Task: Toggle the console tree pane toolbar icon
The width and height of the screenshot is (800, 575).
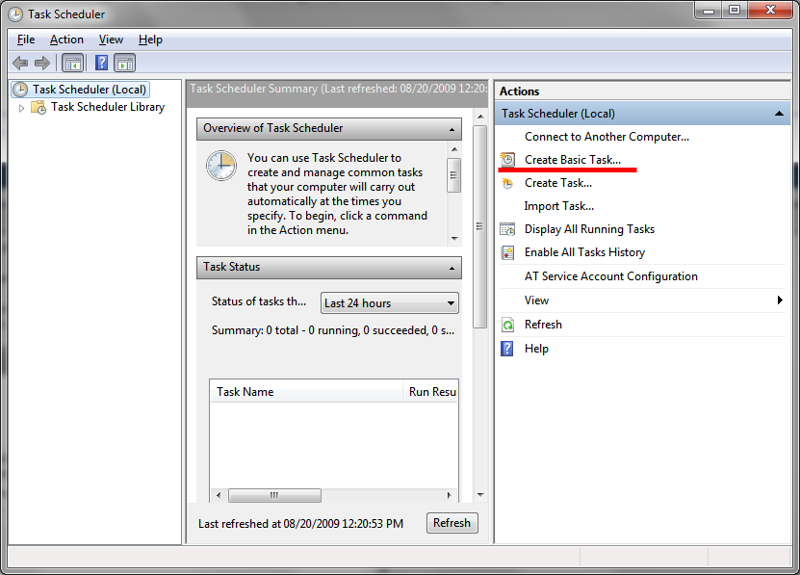Action: coord(72,64)
